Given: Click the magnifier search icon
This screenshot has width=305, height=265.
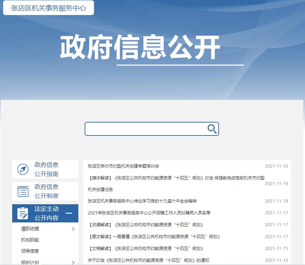Looking at the screenshot, I should pos(212,129).
